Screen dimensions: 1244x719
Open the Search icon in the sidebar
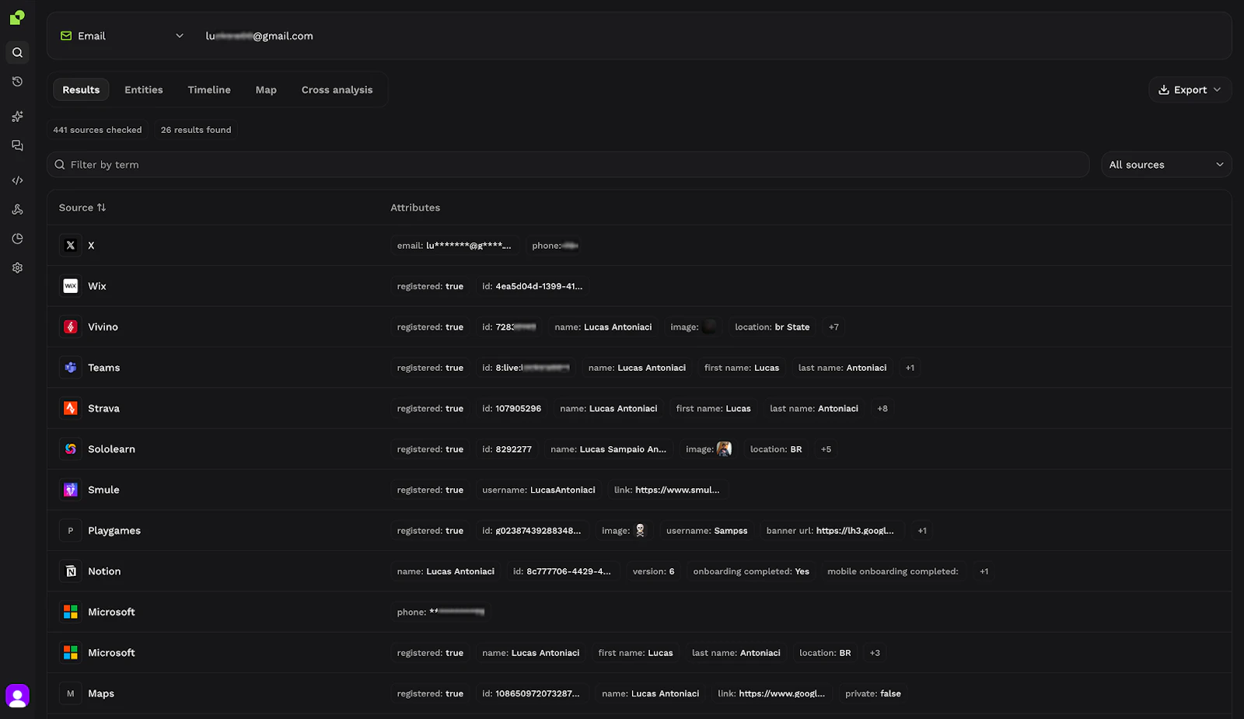(17, 53)
